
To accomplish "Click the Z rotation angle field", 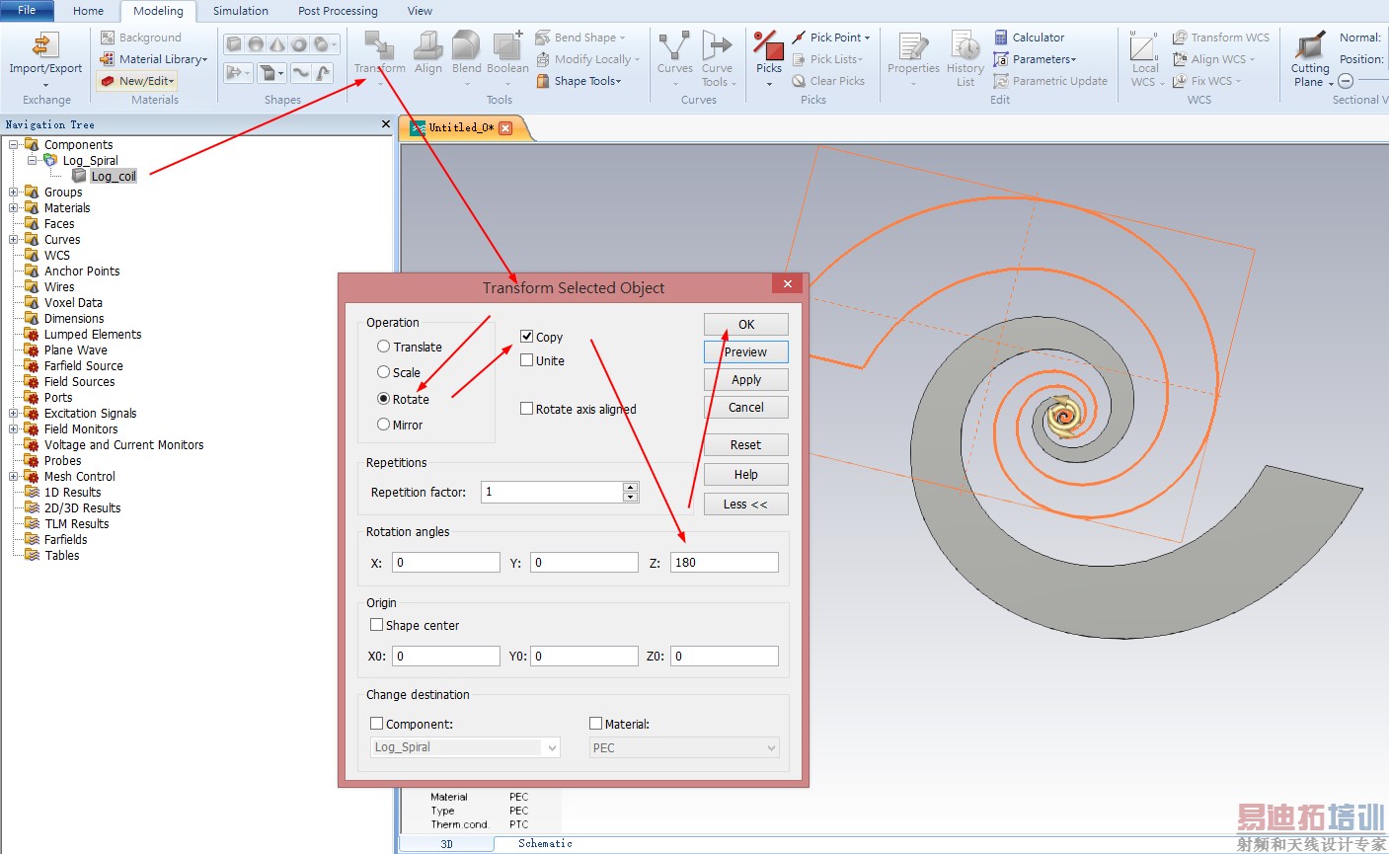I will 724,563.
